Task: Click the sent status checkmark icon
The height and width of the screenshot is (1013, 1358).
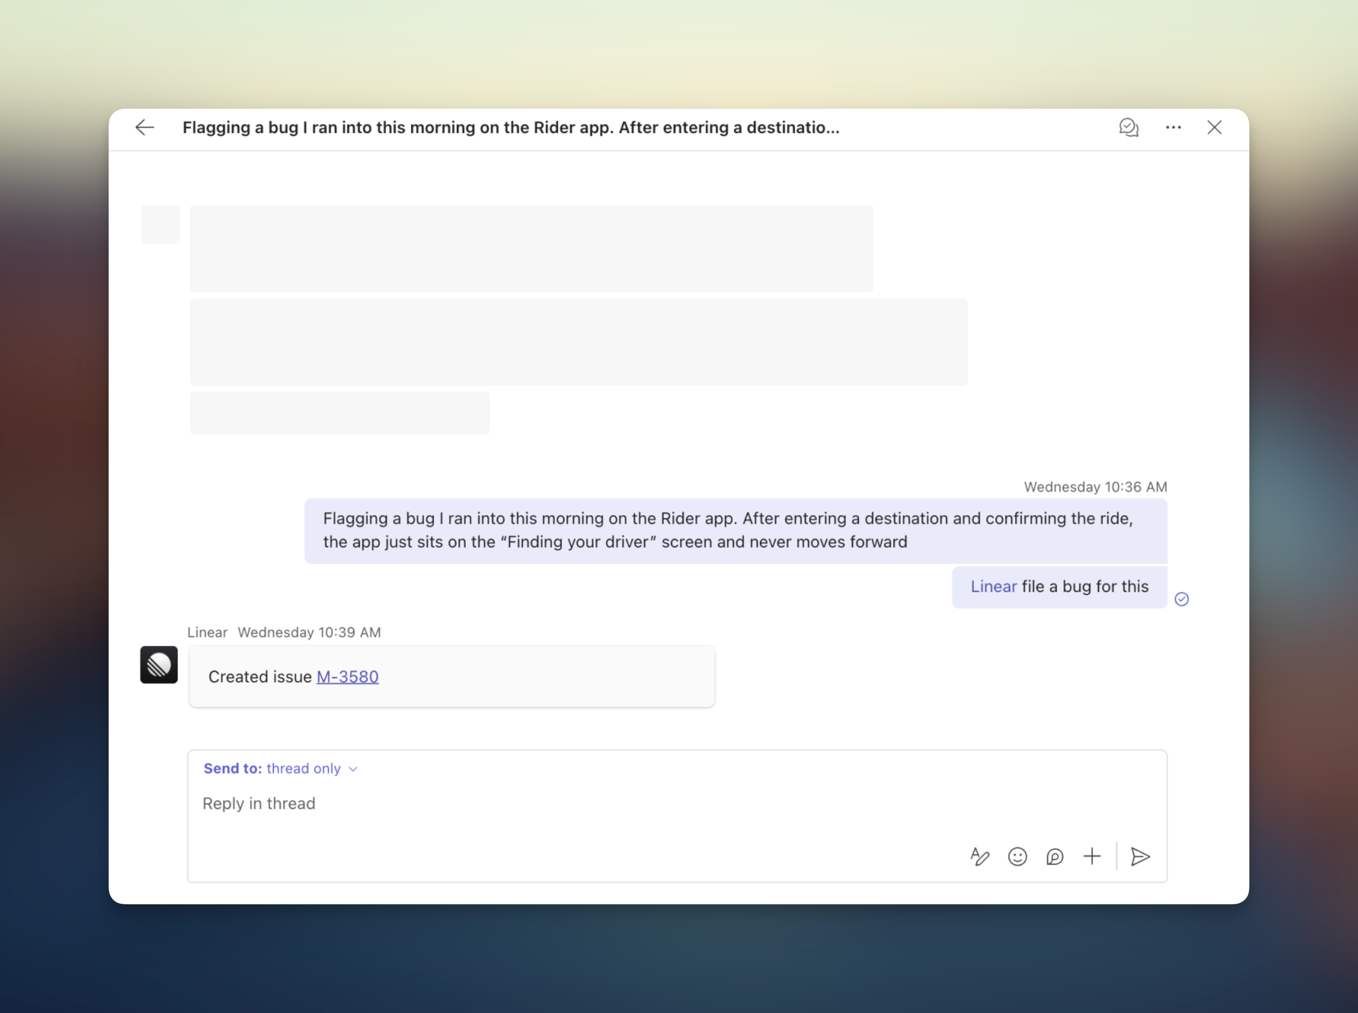Action: (1182, 599)
